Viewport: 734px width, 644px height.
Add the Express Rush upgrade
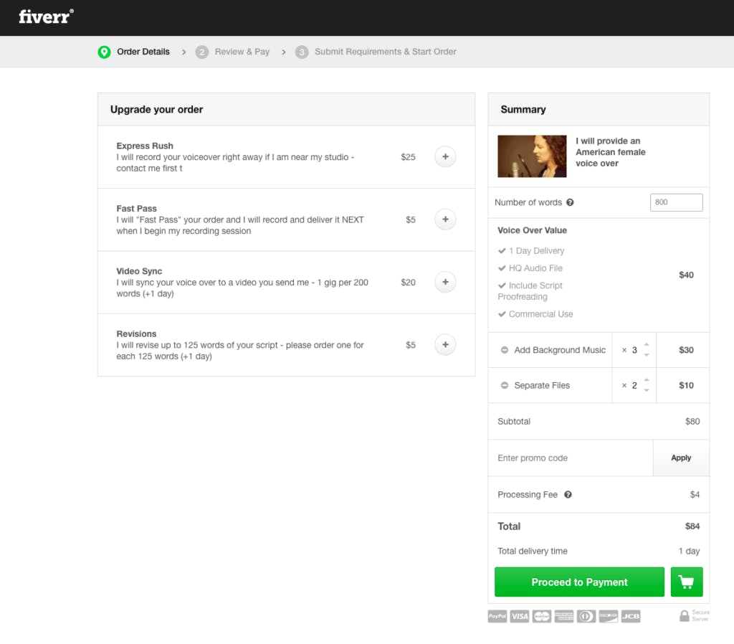tap(445, 156)
